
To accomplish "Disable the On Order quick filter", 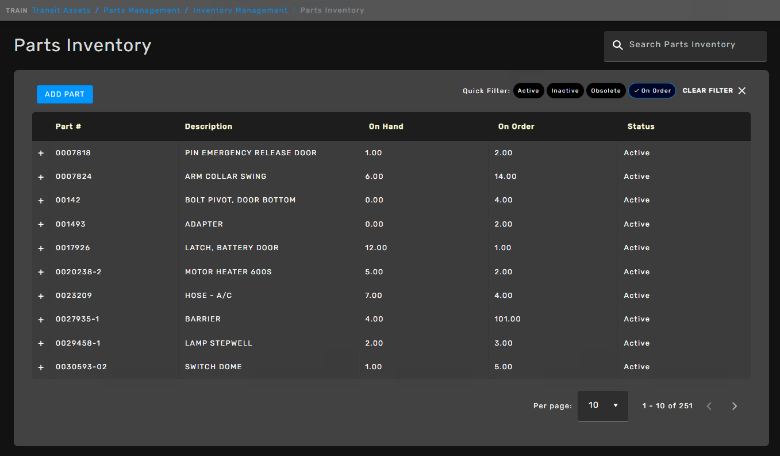I will (652, 91).
